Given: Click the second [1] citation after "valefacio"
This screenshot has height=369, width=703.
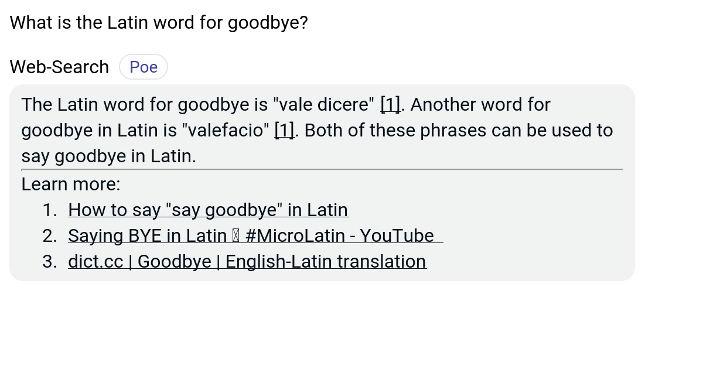Looking at the screenshot, I should point(284,130).
